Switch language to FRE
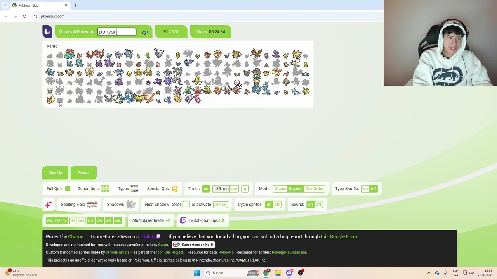The height and width of the screenshot is (279, 497). pyautogui.click(x=73, y=221)
